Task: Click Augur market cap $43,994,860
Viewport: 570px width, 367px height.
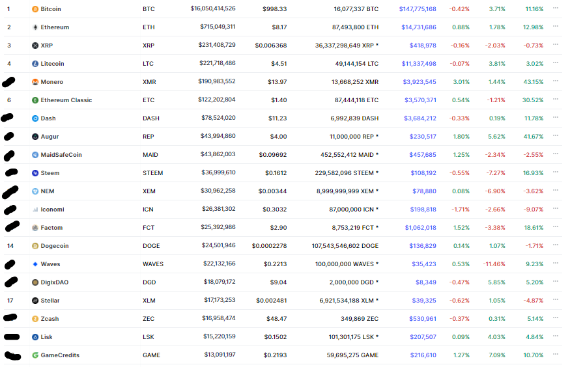Action: pyautogui.click(x=218, y=136)
